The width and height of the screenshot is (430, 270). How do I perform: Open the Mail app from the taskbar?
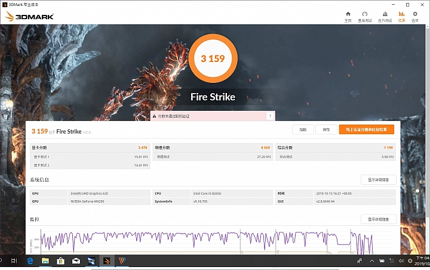(76, 260)
